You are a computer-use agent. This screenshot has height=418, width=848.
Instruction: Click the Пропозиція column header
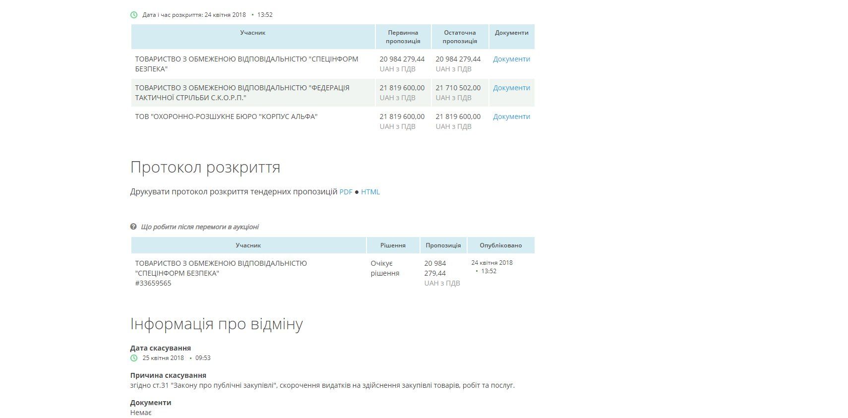(443, 245)
